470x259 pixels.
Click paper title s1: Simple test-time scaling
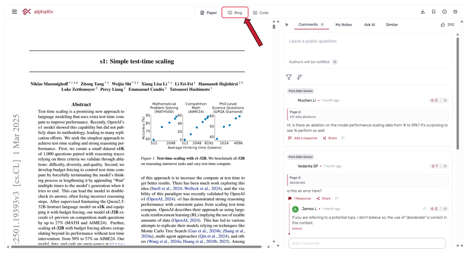pyautogui.click(x=137, y=61)
